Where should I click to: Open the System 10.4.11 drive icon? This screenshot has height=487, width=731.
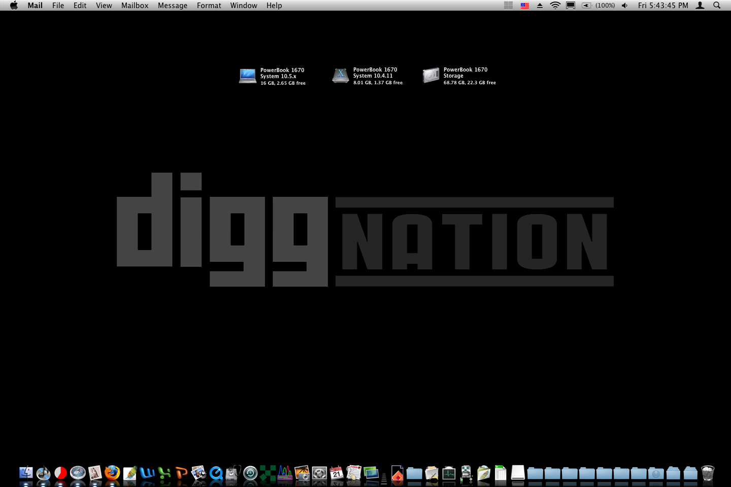point(341,76)
